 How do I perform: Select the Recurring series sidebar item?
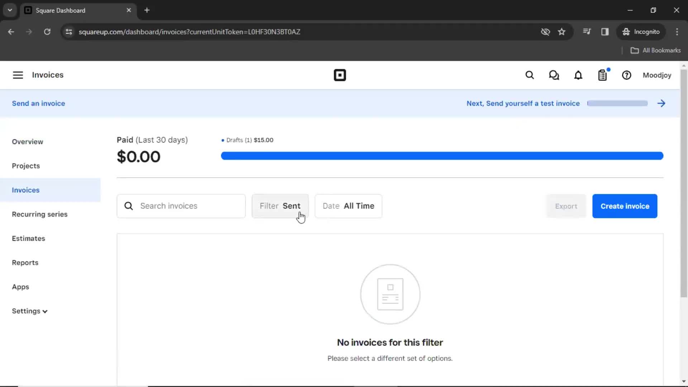40,214
